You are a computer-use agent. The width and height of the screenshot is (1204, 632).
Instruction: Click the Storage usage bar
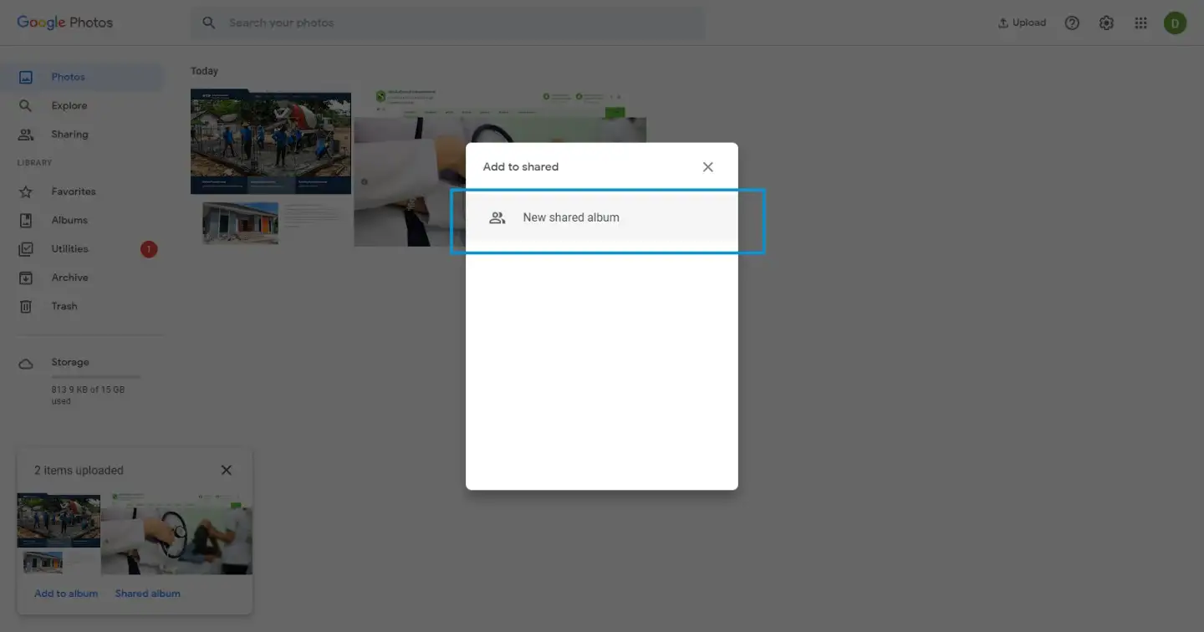[95, 377]
